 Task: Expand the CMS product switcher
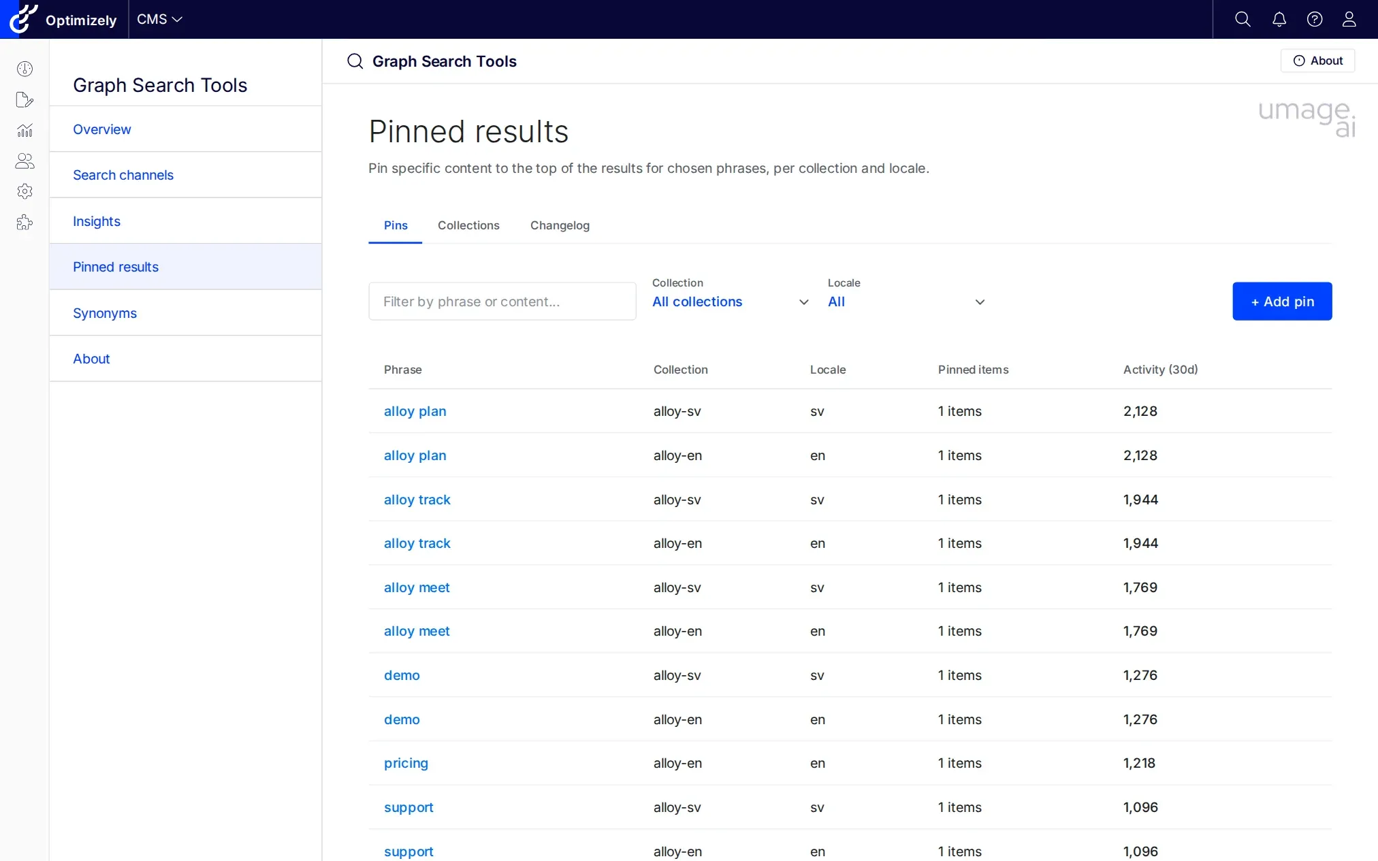coord(159,19)
